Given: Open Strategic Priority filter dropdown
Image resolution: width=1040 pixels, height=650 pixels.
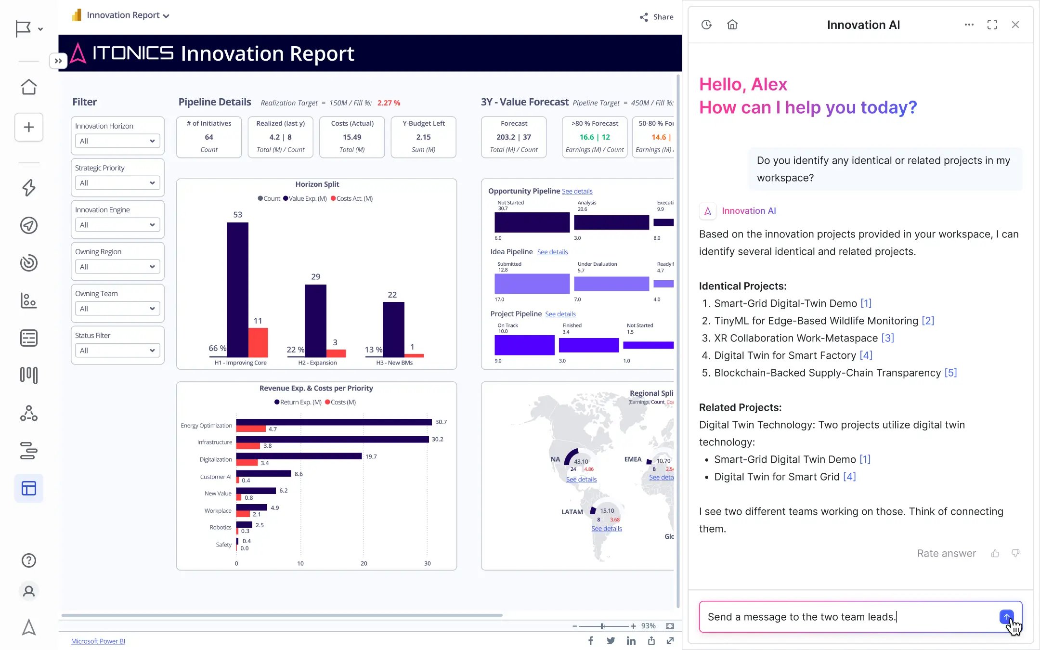Looking at the screenshot, I should coord(117,183).
